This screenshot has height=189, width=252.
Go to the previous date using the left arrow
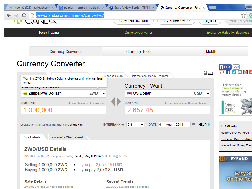coord(160,125)
